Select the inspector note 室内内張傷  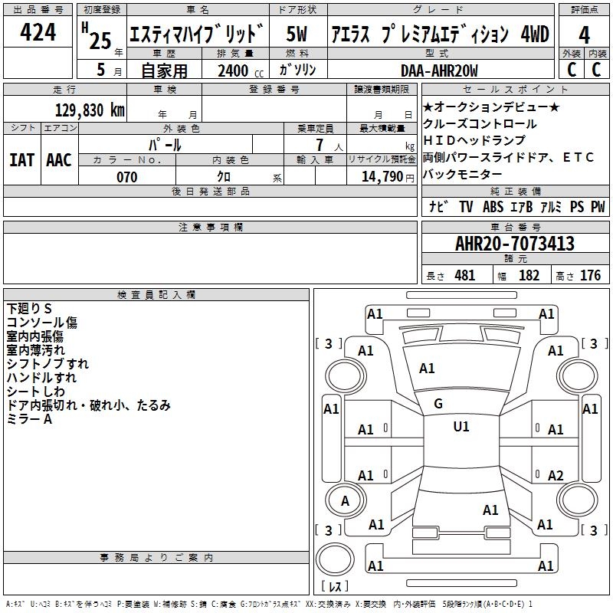[34, 336]
